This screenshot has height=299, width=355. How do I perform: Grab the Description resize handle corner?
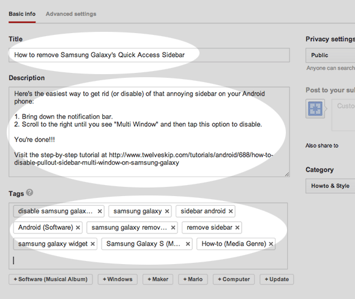[287, 174]
